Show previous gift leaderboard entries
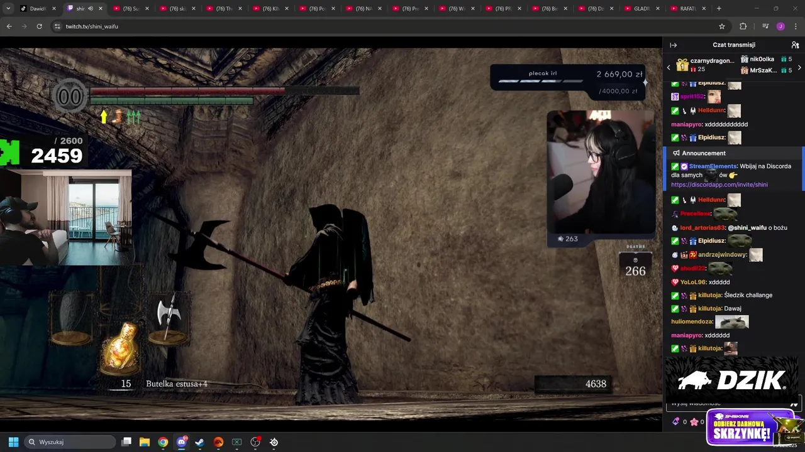805x452 pixels. [x=669, y=67]
